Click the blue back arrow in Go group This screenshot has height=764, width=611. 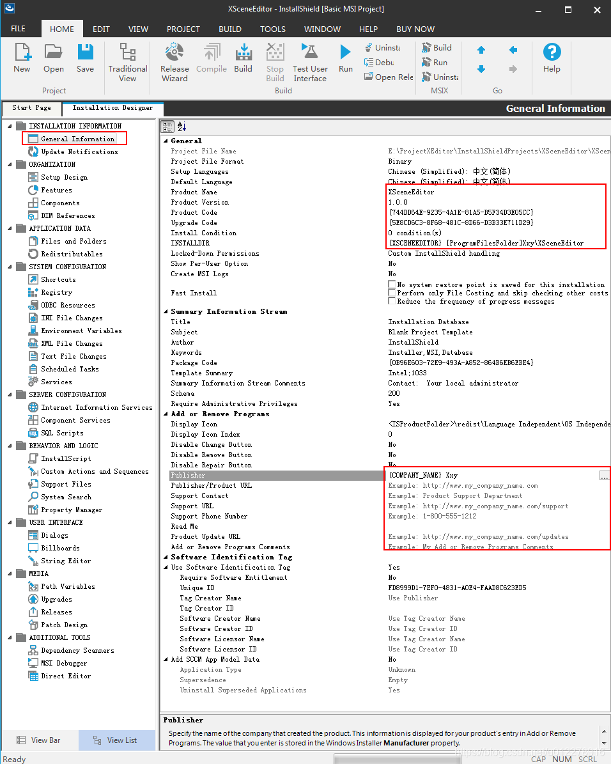[x=513, y=50]
